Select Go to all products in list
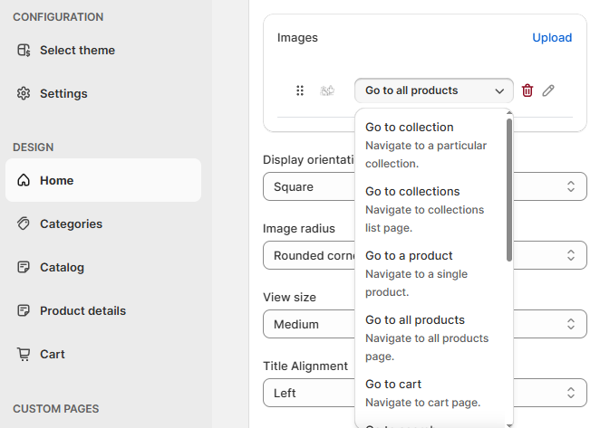Screen dimensions: 600x428 [431, 338]
